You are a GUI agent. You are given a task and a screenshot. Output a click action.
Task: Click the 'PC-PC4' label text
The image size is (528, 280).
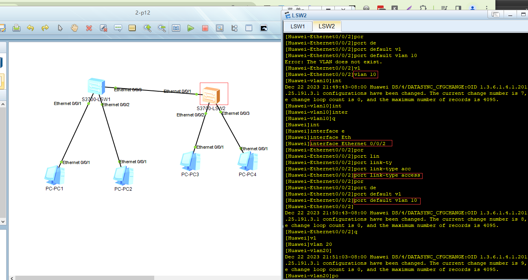247,174
